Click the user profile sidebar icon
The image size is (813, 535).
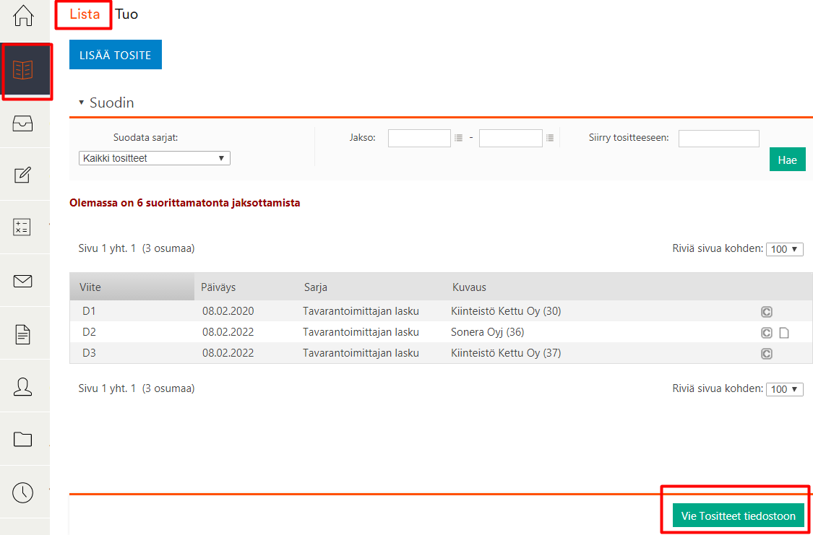pyautogui.click(x=23, y=386)
